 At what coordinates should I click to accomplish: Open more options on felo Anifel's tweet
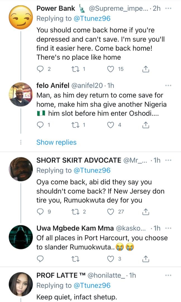[168, 85]
